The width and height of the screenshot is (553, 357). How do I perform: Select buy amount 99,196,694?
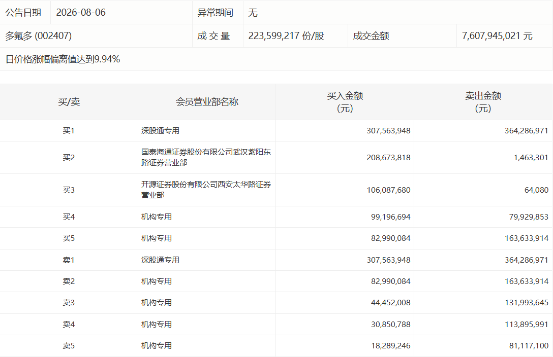tap(390, 217)
